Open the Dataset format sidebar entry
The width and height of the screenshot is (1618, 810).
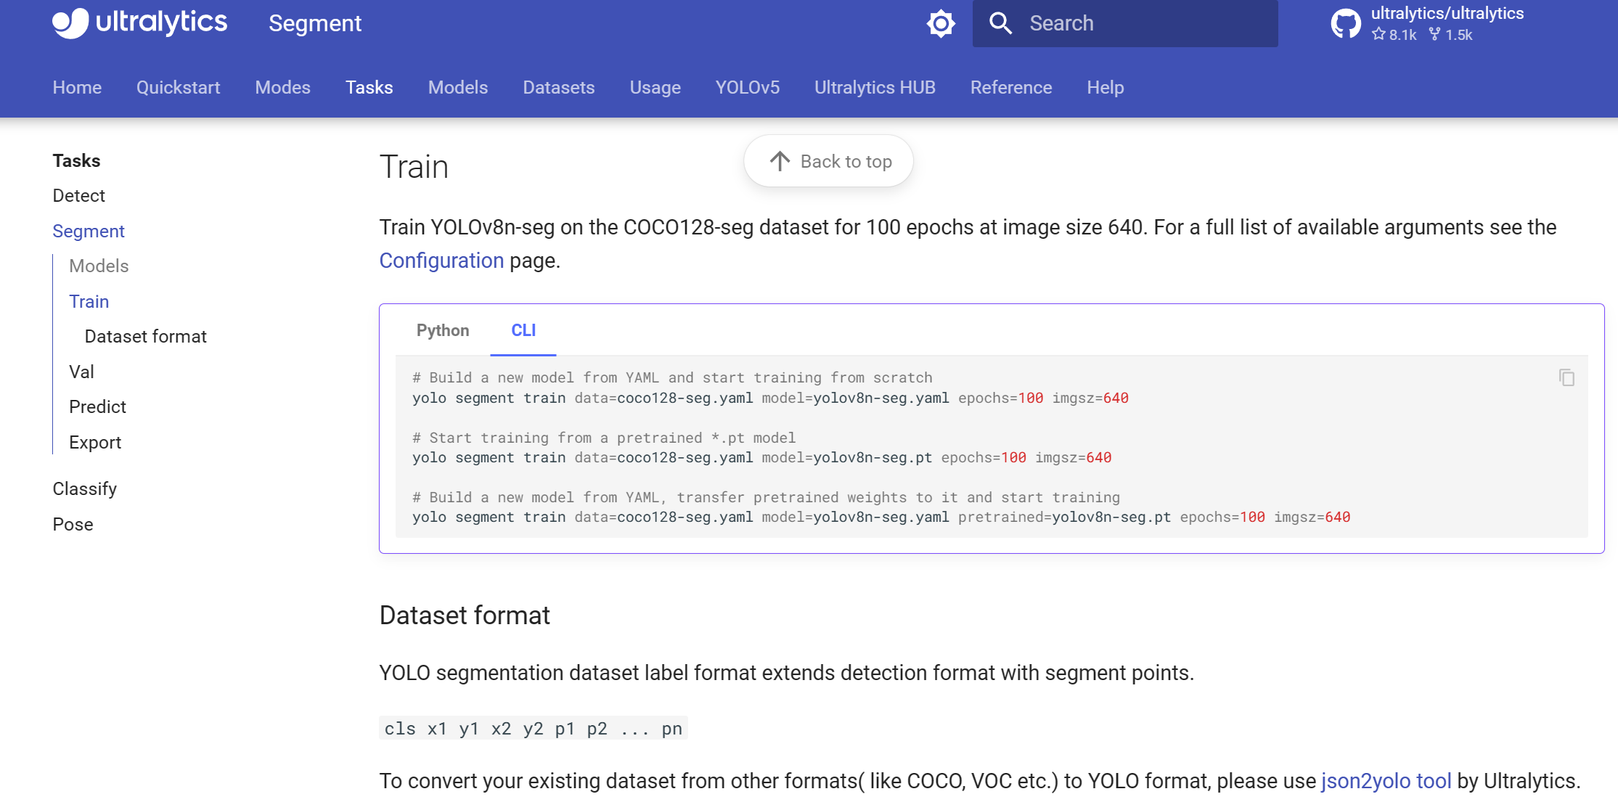coord(145,336)
